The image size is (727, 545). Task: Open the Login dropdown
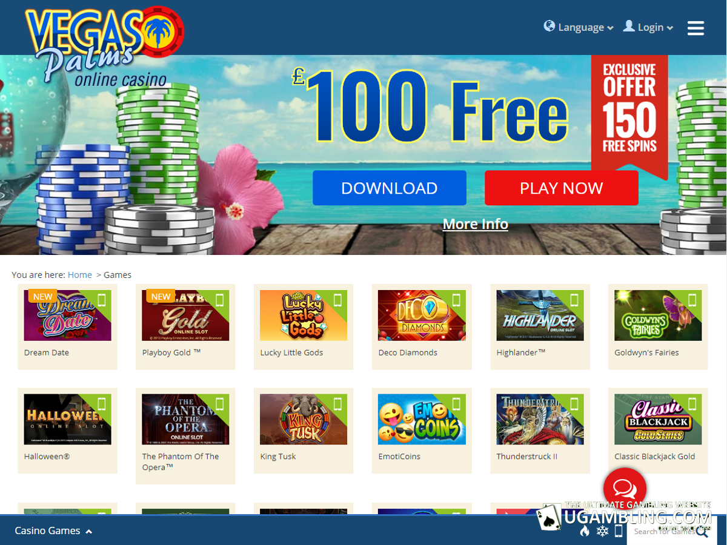648,27
